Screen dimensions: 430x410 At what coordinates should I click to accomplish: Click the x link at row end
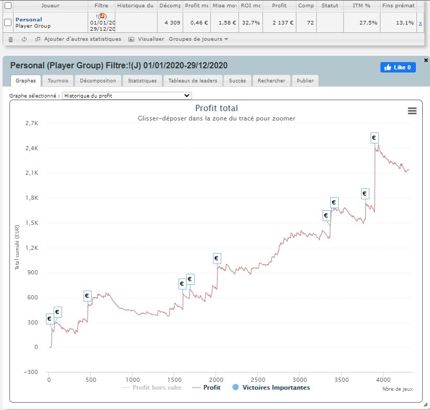click(420, 23)
